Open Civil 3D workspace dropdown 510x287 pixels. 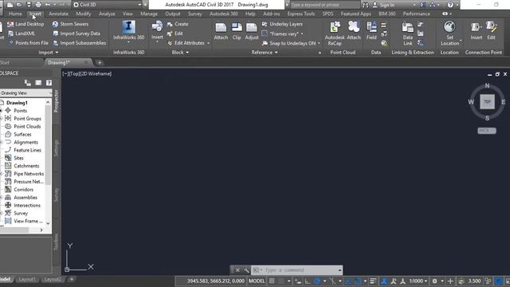[x=140, y=5]
